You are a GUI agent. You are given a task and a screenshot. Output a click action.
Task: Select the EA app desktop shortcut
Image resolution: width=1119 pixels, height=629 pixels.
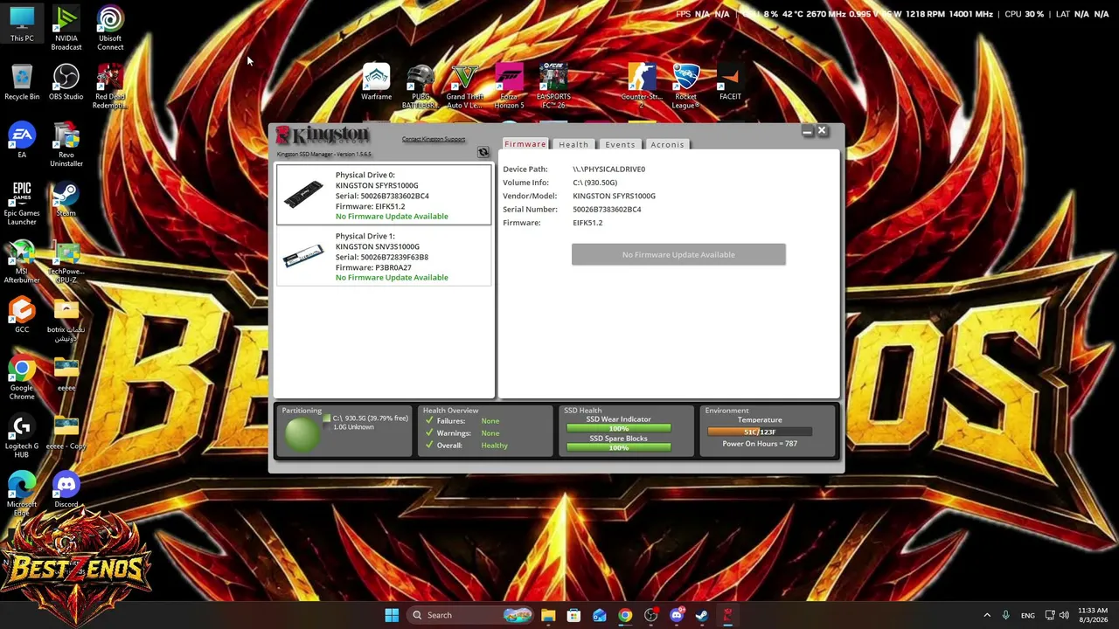[22, 142]
